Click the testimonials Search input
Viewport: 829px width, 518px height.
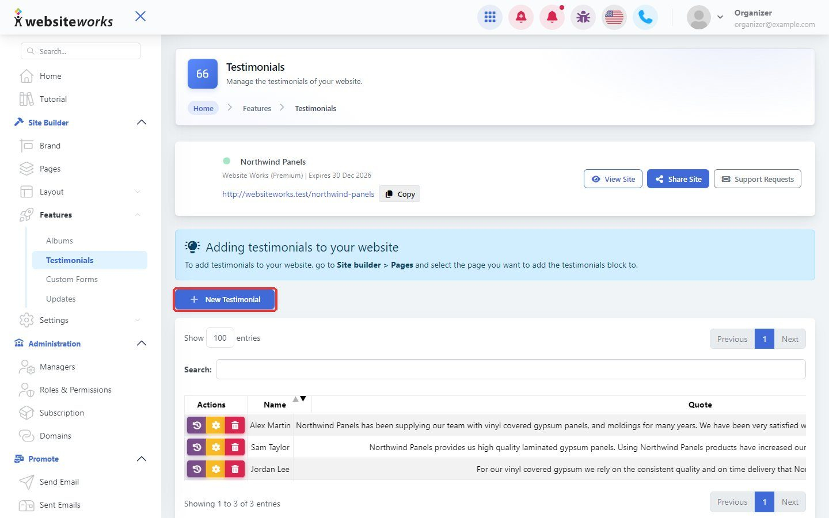(x=511, y=370)
